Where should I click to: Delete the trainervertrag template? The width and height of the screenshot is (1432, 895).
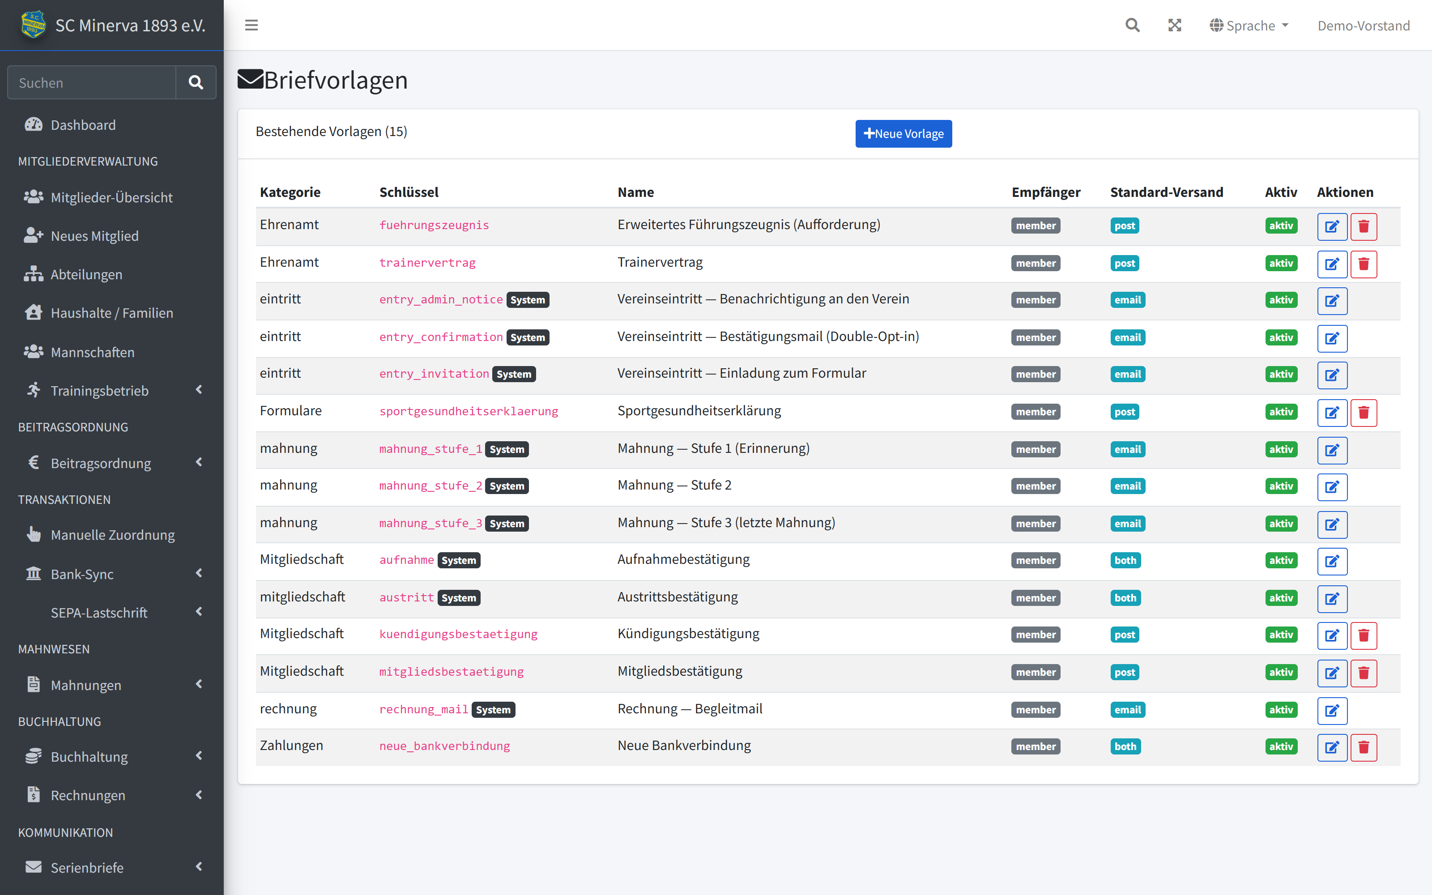point(1364,264)
